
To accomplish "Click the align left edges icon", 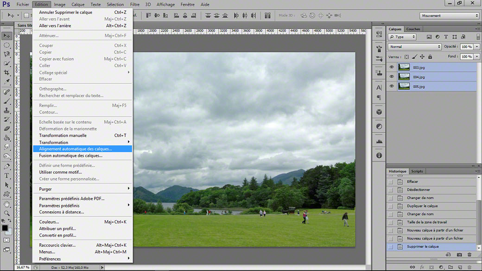I will (x=177, y=15).
